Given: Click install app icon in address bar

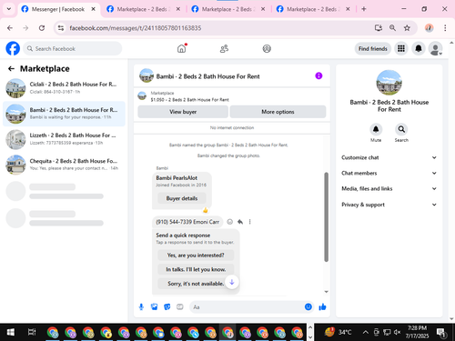Looking at the screenshot, I should 379,28.
